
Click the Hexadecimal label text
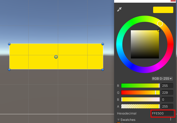[127, 113]
